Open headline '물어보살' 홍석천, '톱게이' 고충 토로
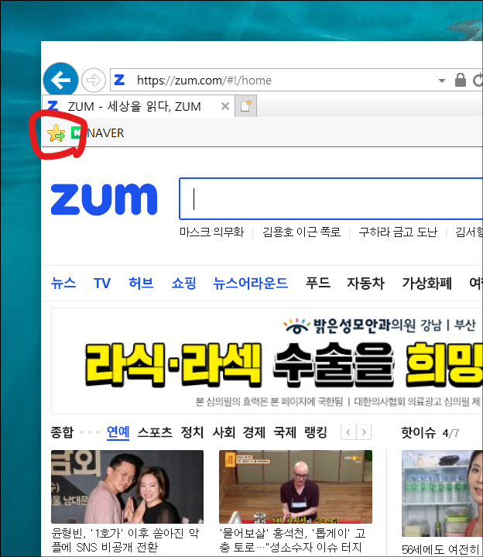Screen dimensions: 483x557 pos(293,540)
